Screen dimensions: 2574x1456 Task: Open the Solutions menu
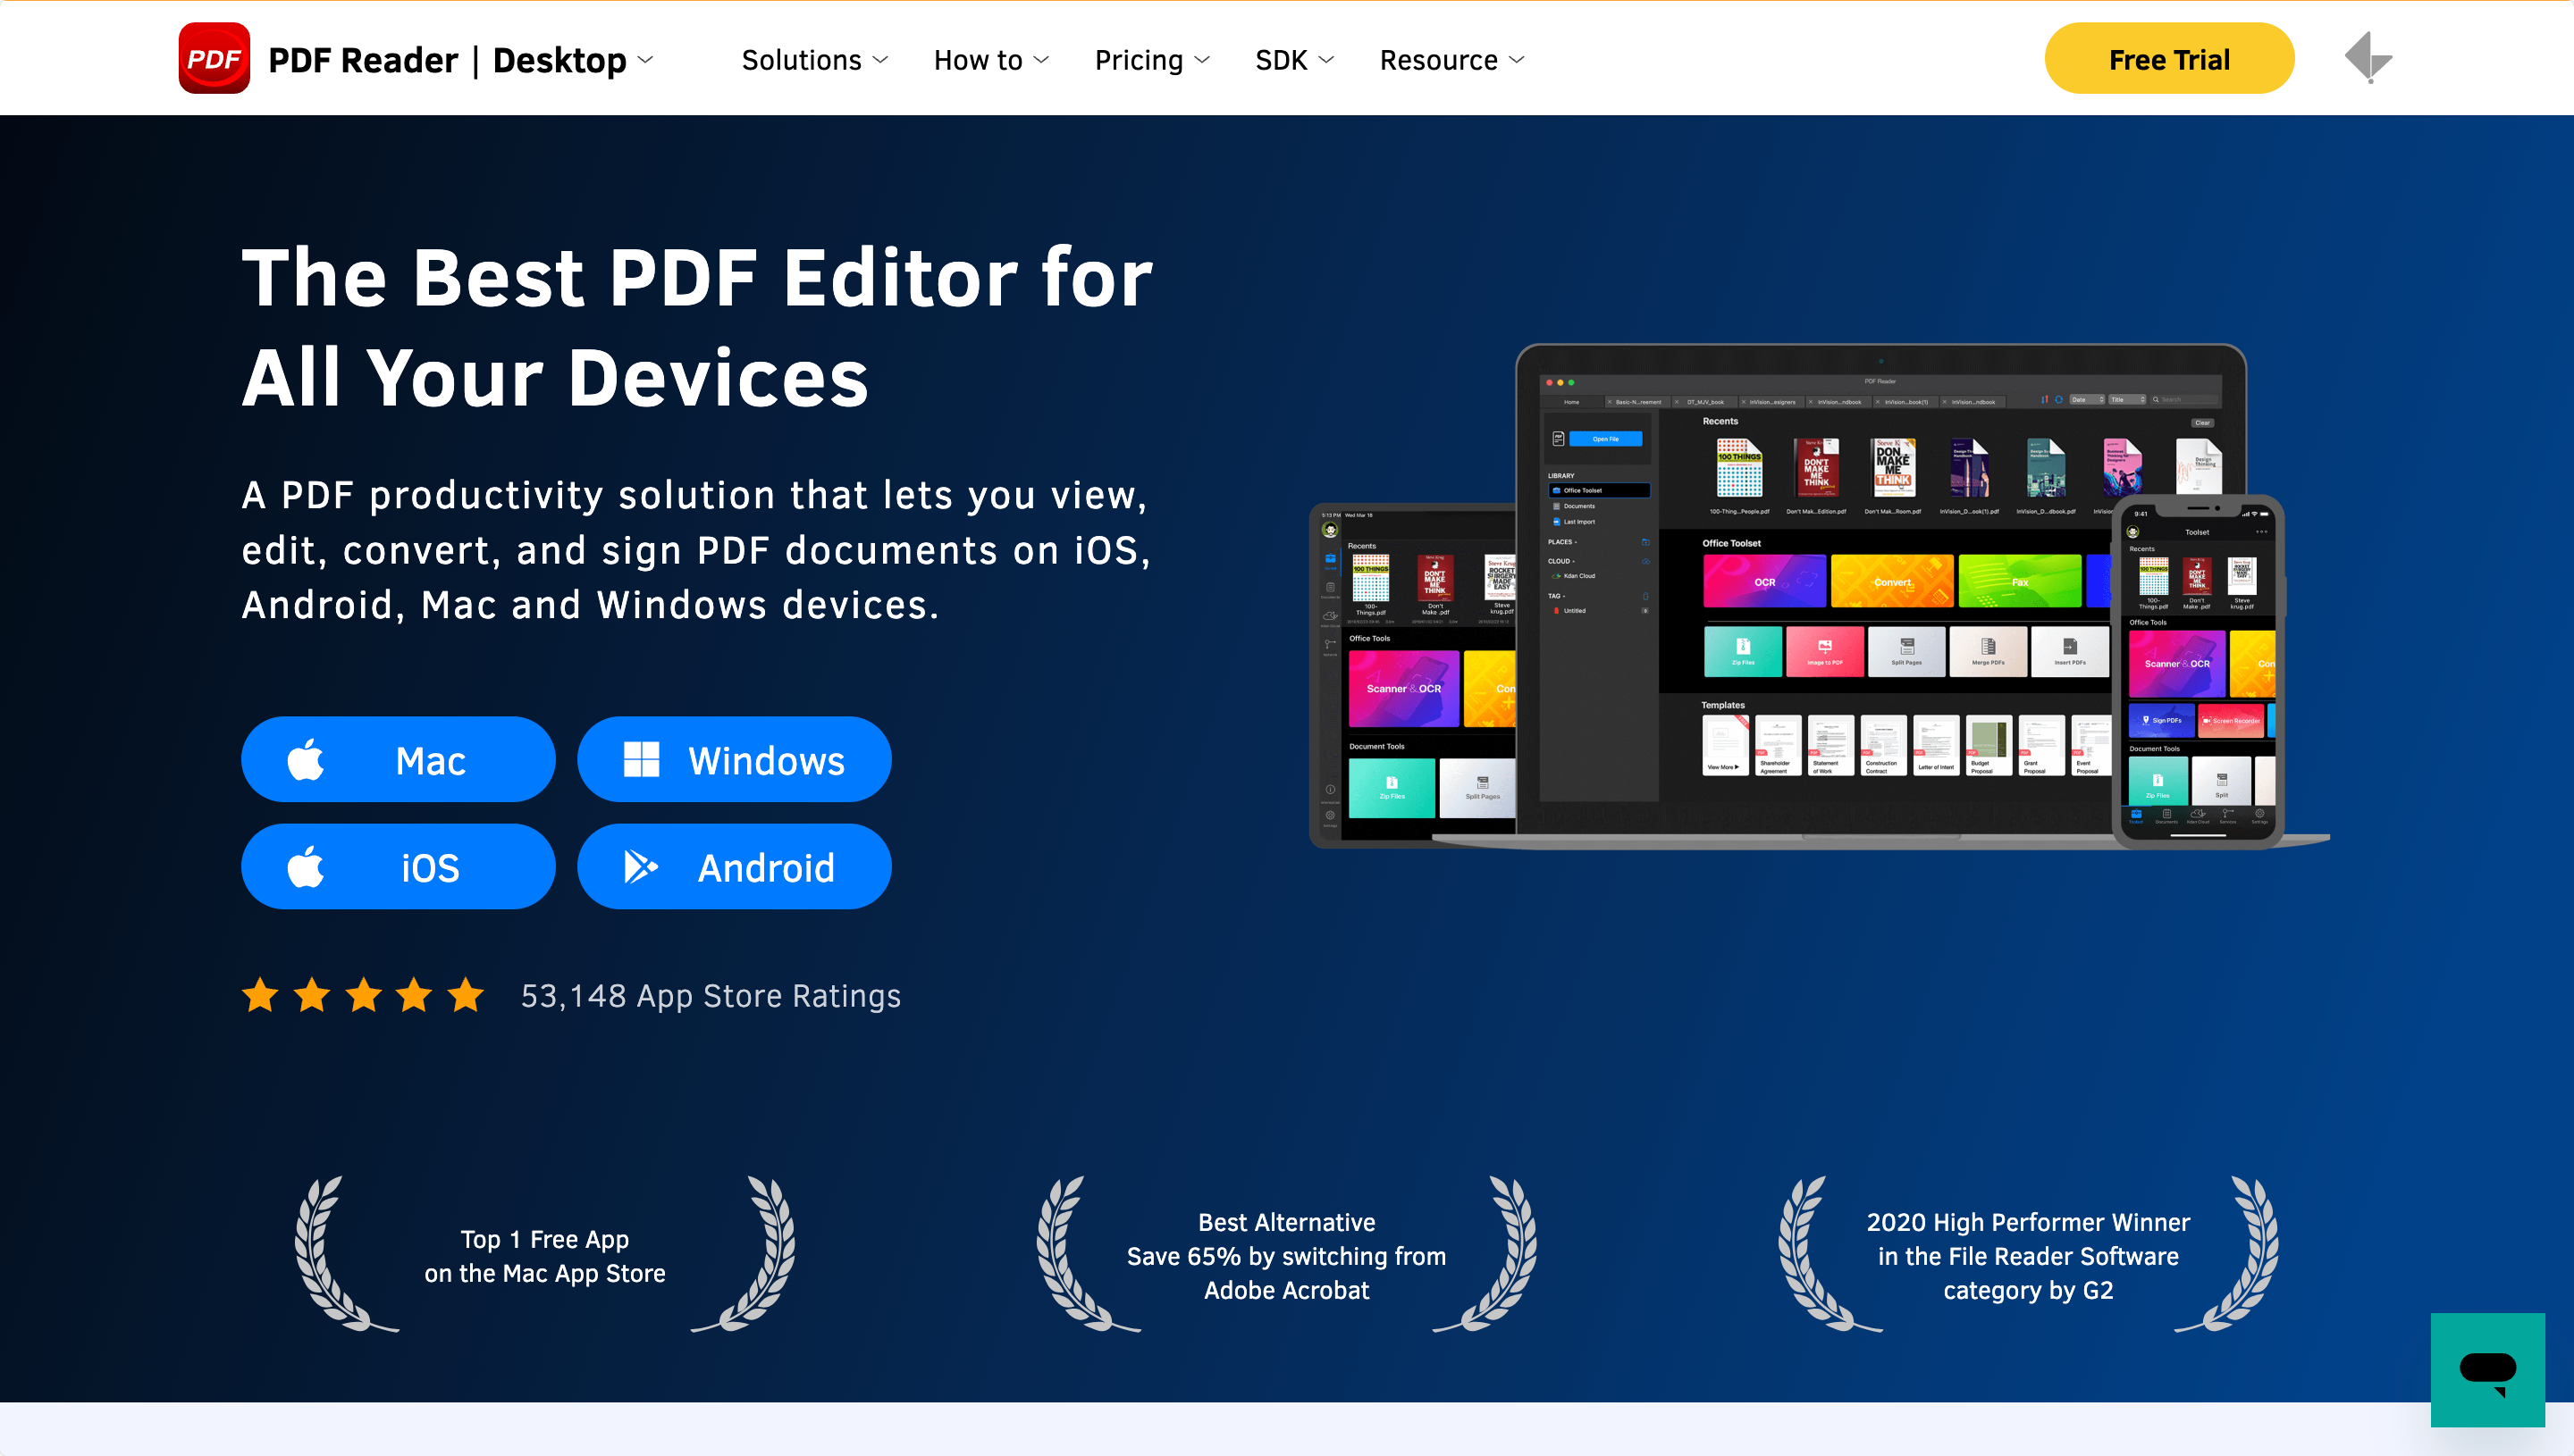814,60
